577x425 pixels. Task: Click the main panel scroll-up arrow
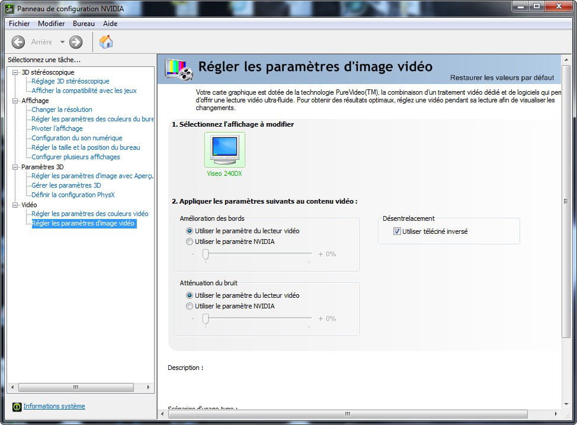pos(566,60)
